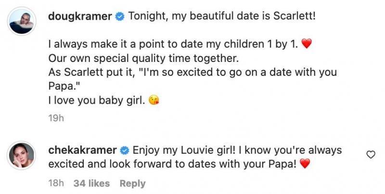Image resolution: width=385 pixels, height=194 pixels.
Task: Click the 19h timestamp on the caption
Action: pyautogui.click(x=56, y=118)
